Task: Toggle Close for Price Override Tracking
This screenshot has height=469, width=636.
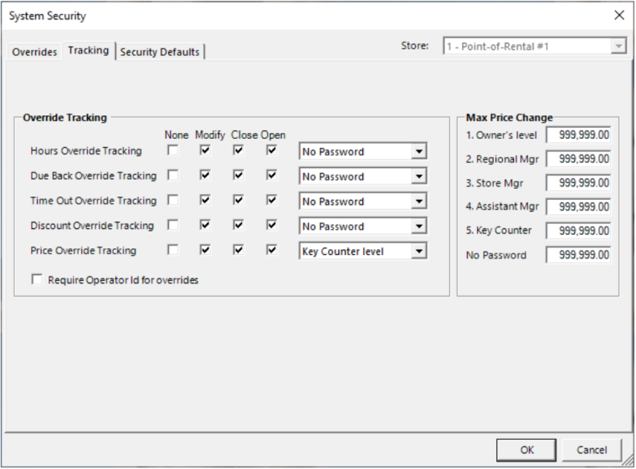Action: pyautogui.click(x=238, y=250)
